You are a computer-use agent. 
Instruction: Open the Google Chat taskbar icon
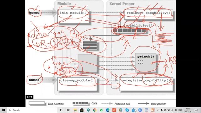[x=88, y=110]
